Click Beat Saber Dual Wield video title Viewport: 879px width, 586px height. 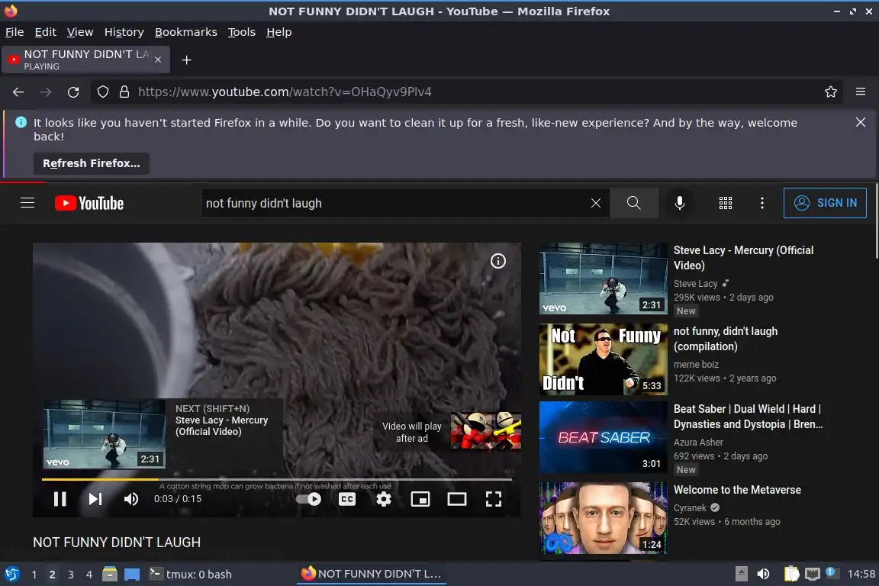coord(749,417)
